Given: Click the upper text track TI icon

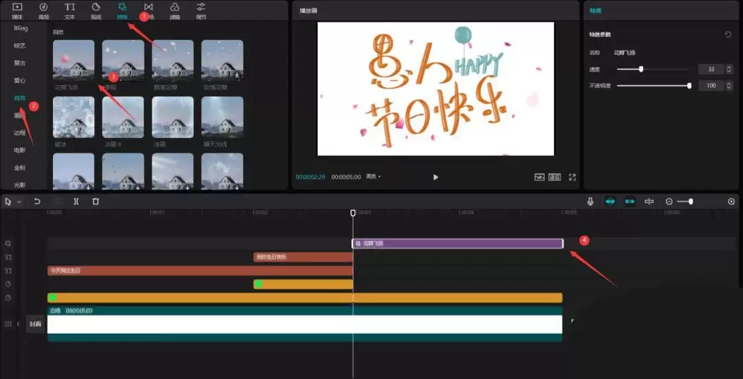Looking at the screenshot, I should click(x=8, y=257).
